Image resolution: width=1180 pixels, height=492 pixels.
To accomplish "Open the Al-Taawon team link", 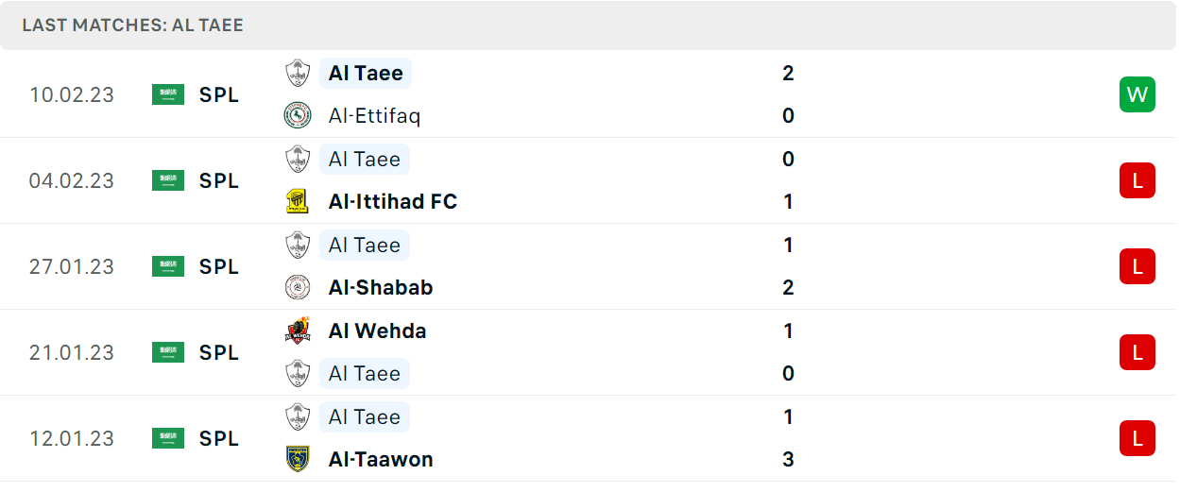I will click(x=381, y=459).
